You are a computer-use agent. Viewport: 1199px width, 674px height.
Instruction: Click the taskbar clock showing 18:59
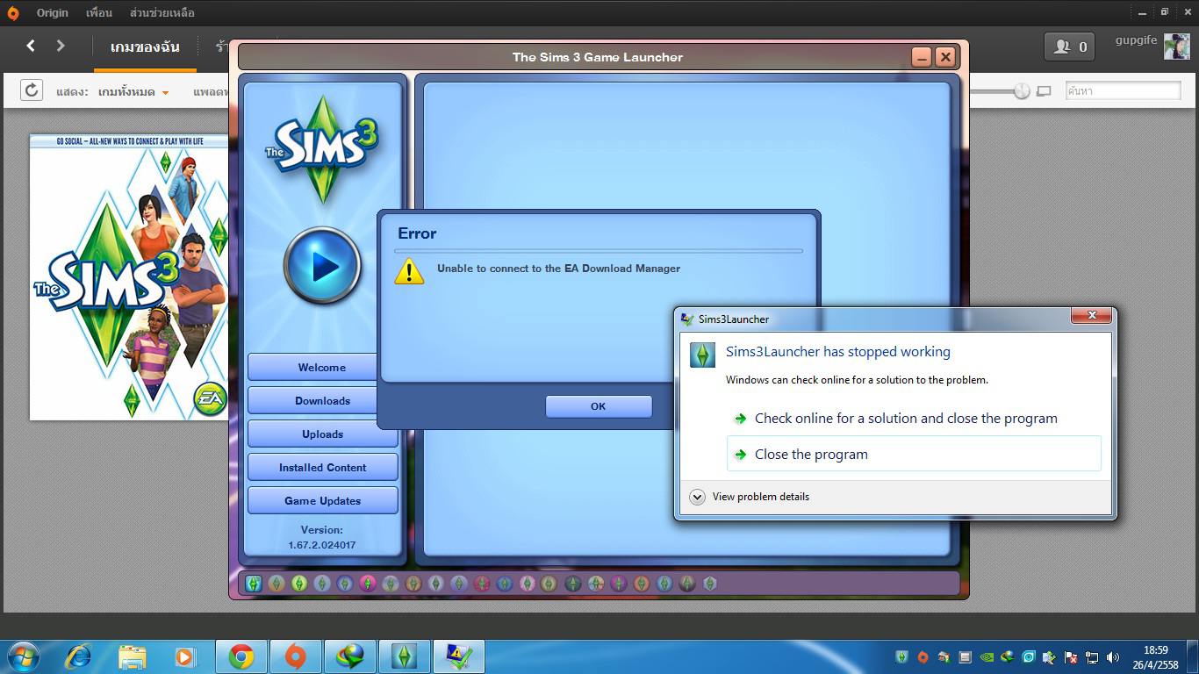coord(1156,657)
